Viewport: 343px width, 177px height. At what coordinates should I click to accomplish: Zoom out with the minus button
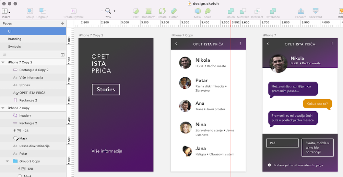point(102,11)
